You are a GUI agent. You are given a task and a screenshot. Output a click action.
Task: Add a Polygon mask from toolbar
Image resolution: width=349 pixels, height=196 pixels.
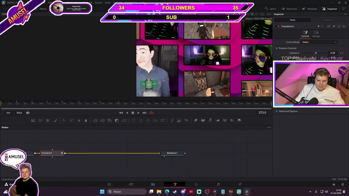pos(148,120)
